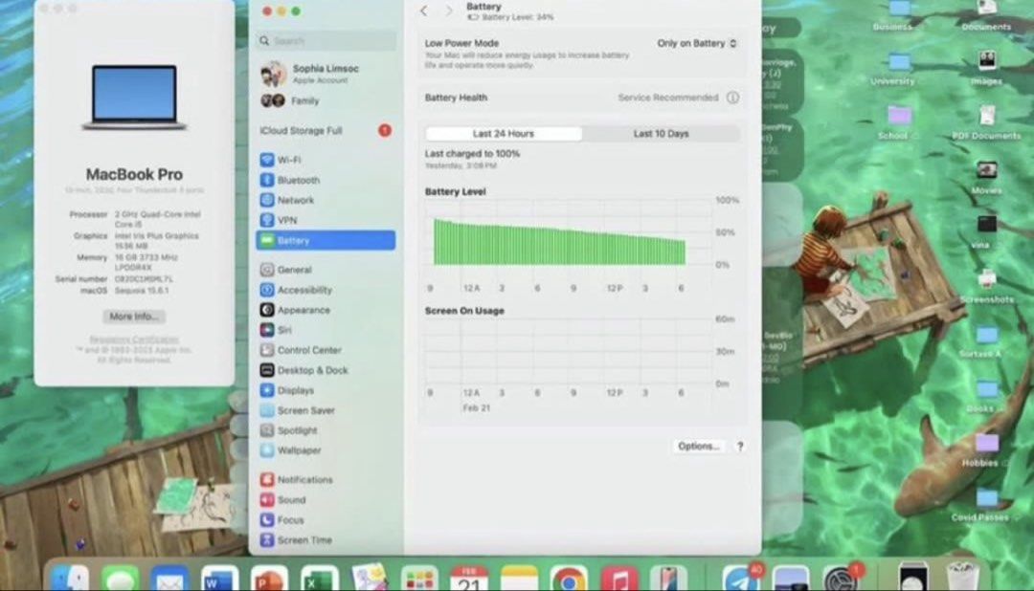1034x591 pixels.
Task: Go back with the left arrow in Settings
Action: 424,11
